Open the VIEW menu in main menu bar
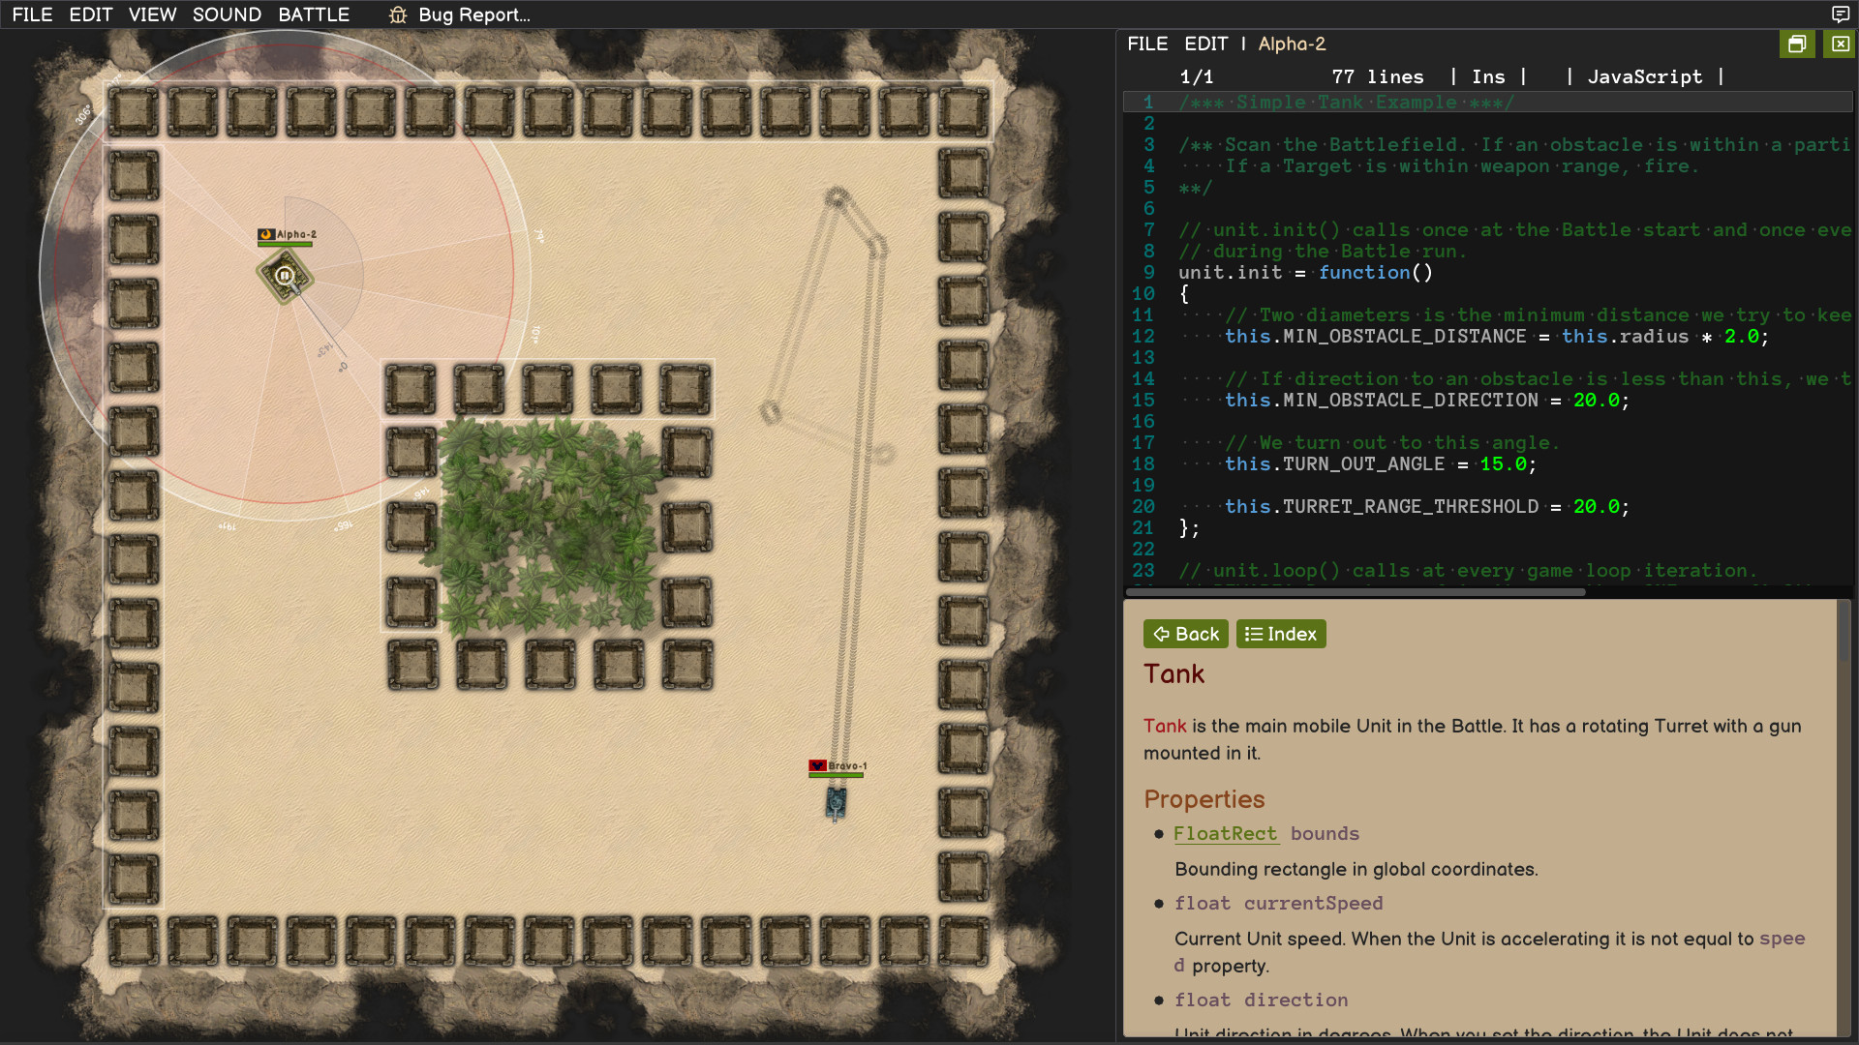This screenshot has height=1045, width=1859. click(152, 15)
